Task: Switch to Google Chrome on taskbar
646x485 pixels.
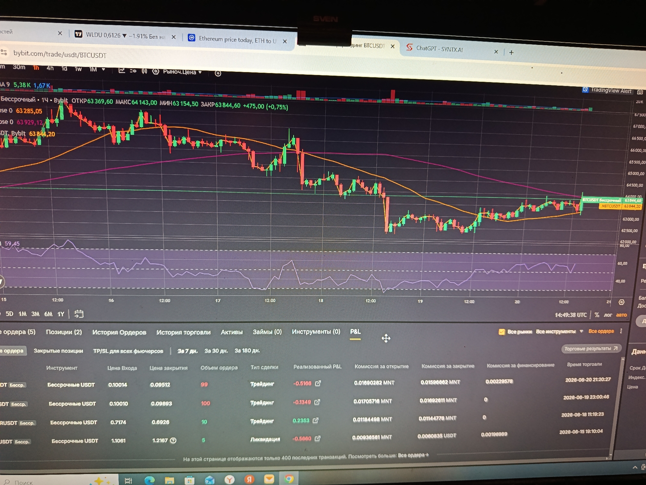Action: click(289, 479)
